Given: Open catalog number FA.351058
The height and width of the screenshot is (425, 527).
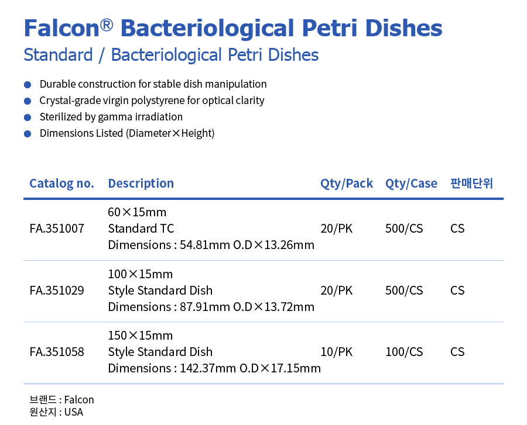Looking at the screenshot, I should point(57,352).
